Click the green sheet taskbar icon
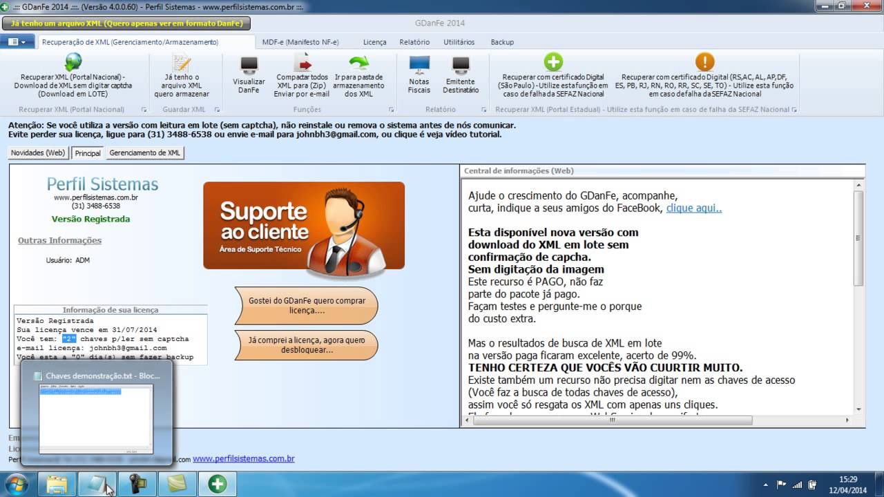 coord(177,484)
